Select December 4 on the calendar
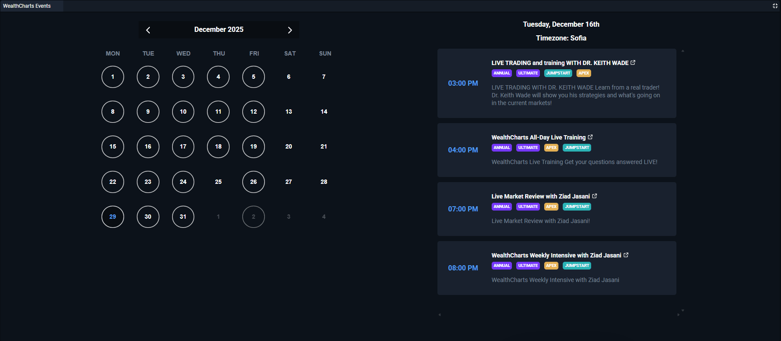 coord(218,77)
